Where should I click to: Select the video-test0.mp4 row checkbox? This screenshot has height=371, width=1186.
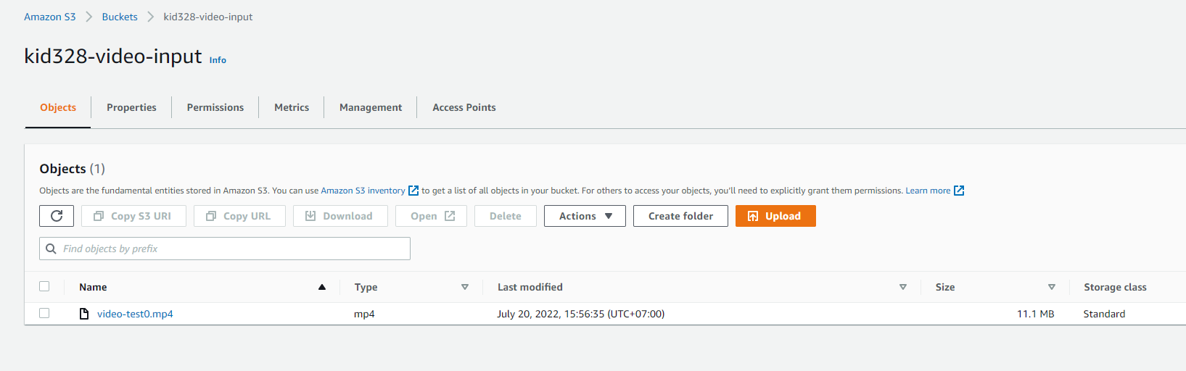[44, 313]
